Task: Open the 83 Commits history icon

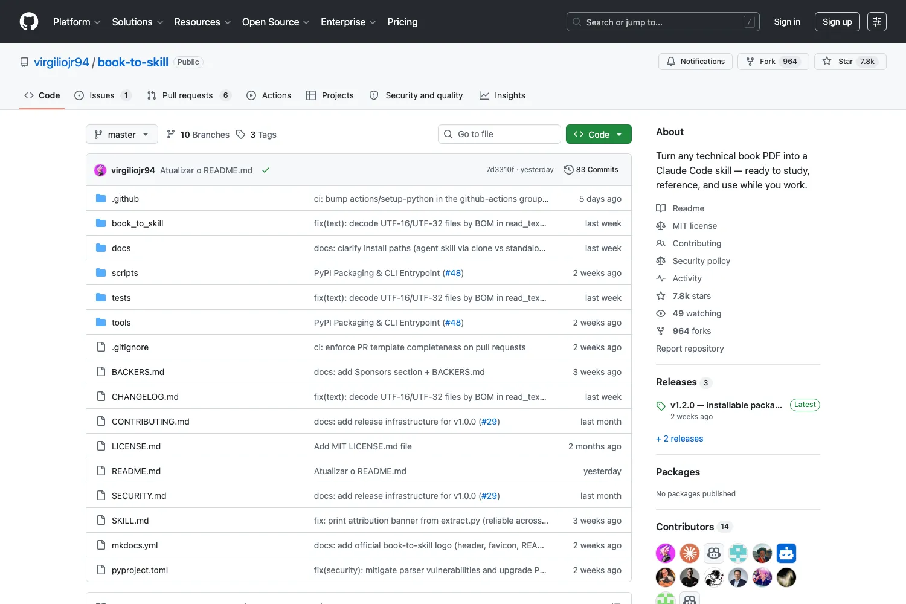Action: tap(568, 170)
